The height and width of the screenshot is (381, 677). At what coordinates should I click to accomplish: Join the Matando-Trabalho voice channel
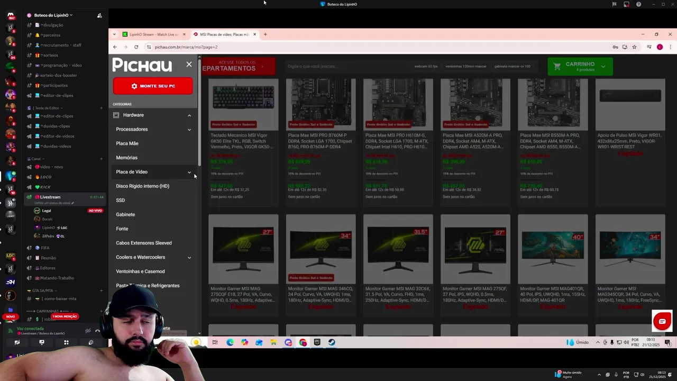57,278
